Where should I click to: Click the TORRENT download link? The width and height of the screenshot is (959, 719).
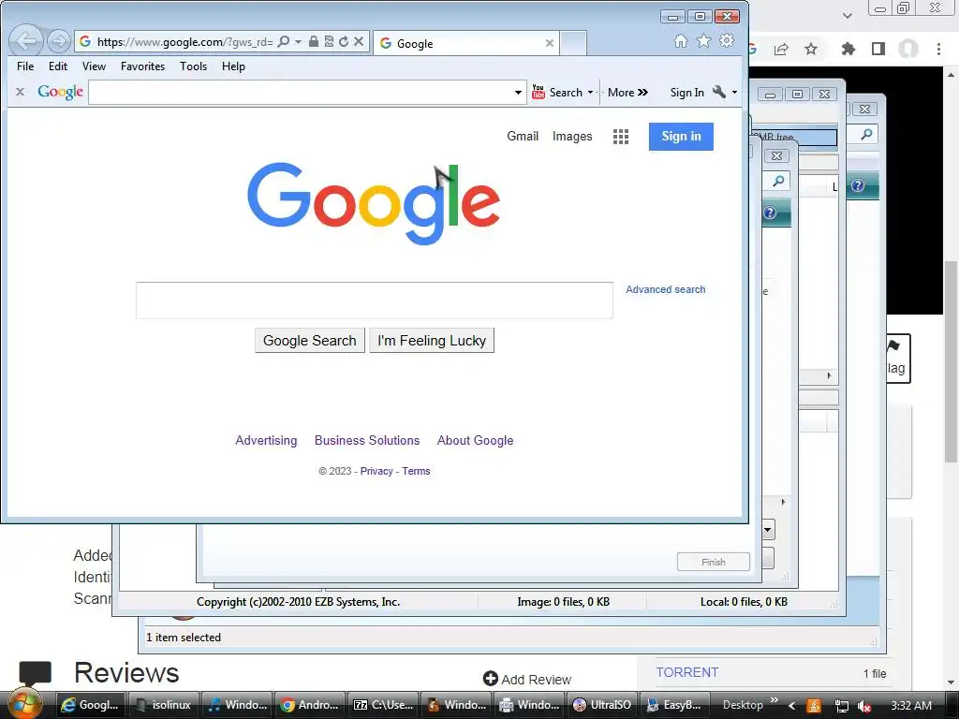click(x=686, y=672)
